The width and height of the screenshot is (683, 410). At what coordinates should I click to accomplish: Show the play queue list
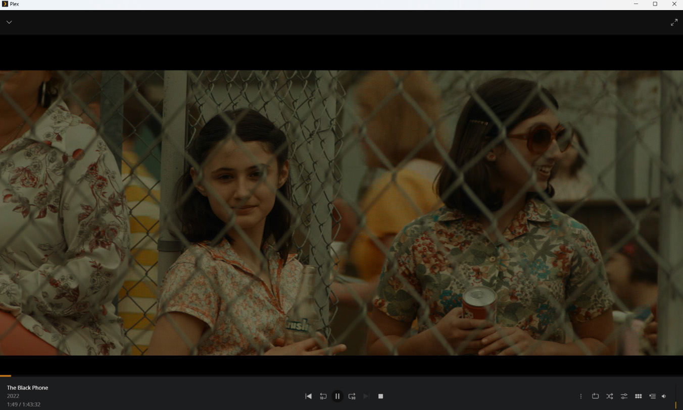652,396
